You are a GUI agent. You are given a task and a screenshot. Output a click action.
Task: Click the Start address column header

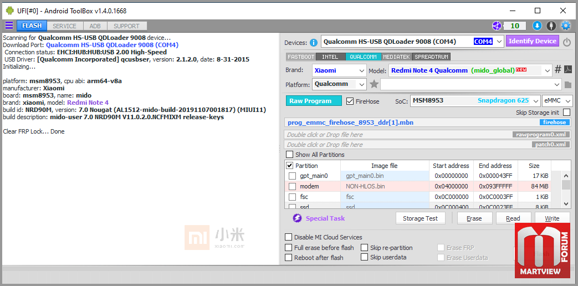point(451,166)
